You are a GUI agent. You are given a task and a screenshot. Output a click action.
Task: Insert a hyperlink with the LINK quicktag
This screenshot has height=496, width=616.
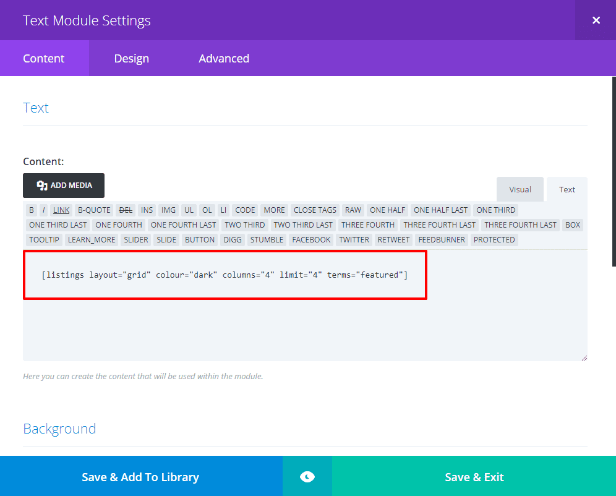pos(61,210)
